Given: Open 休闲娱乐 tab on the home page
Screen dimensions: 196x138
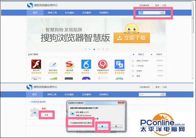Looking at the screenshot, I should point(104,13).
